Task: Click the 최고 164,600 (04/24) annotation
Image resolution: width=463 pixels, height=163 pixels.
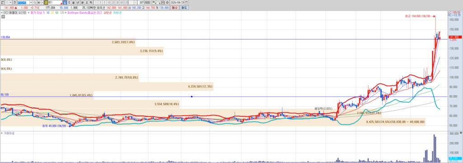Action: (x=418, y=17)
